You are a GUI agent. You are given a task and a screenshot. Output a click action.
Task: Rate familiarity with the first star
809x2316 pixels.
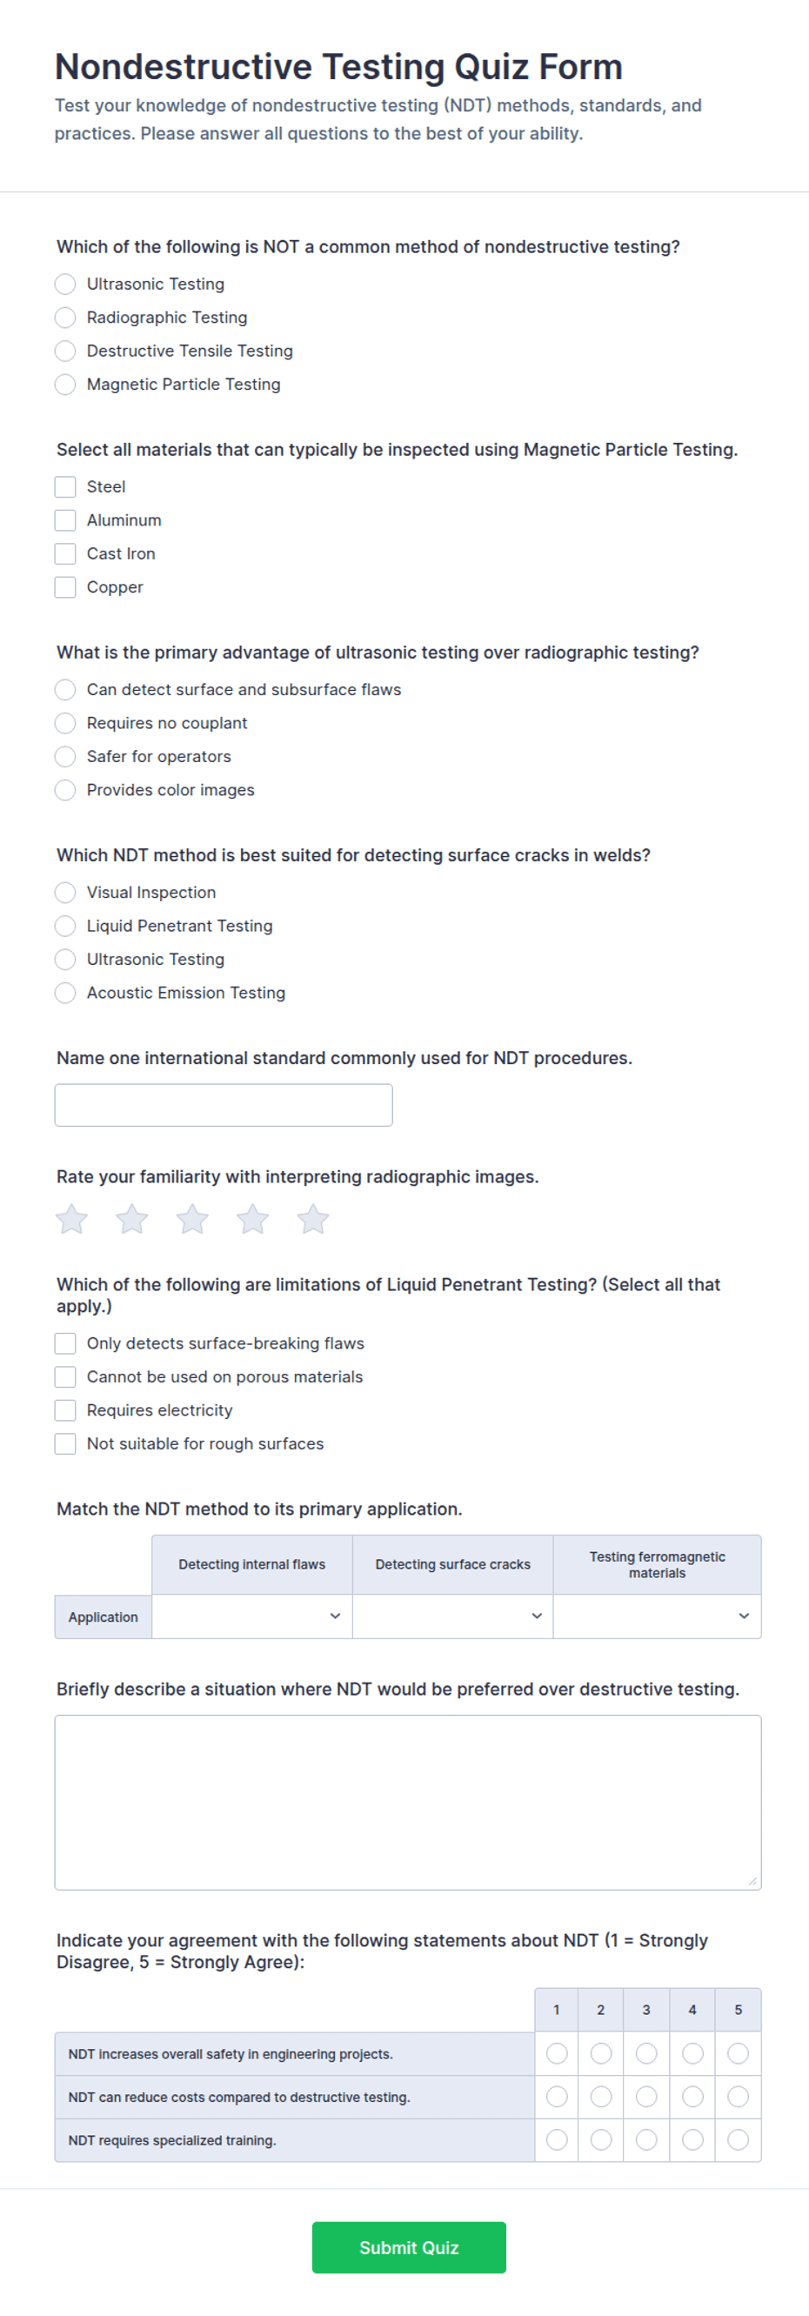click(x=72, y=1219)
